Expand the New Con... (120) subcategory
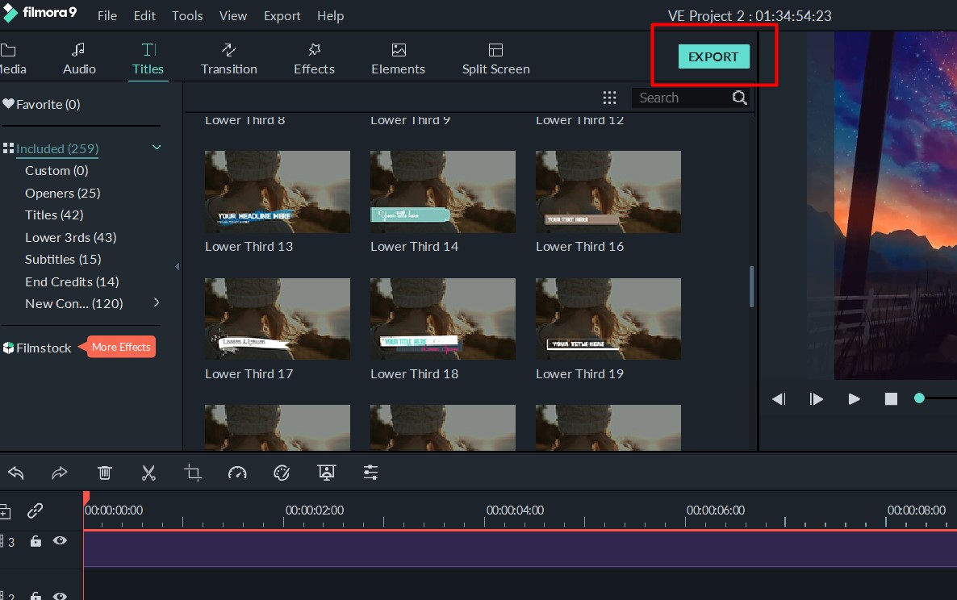957x600 pixels. pos(157,302)
